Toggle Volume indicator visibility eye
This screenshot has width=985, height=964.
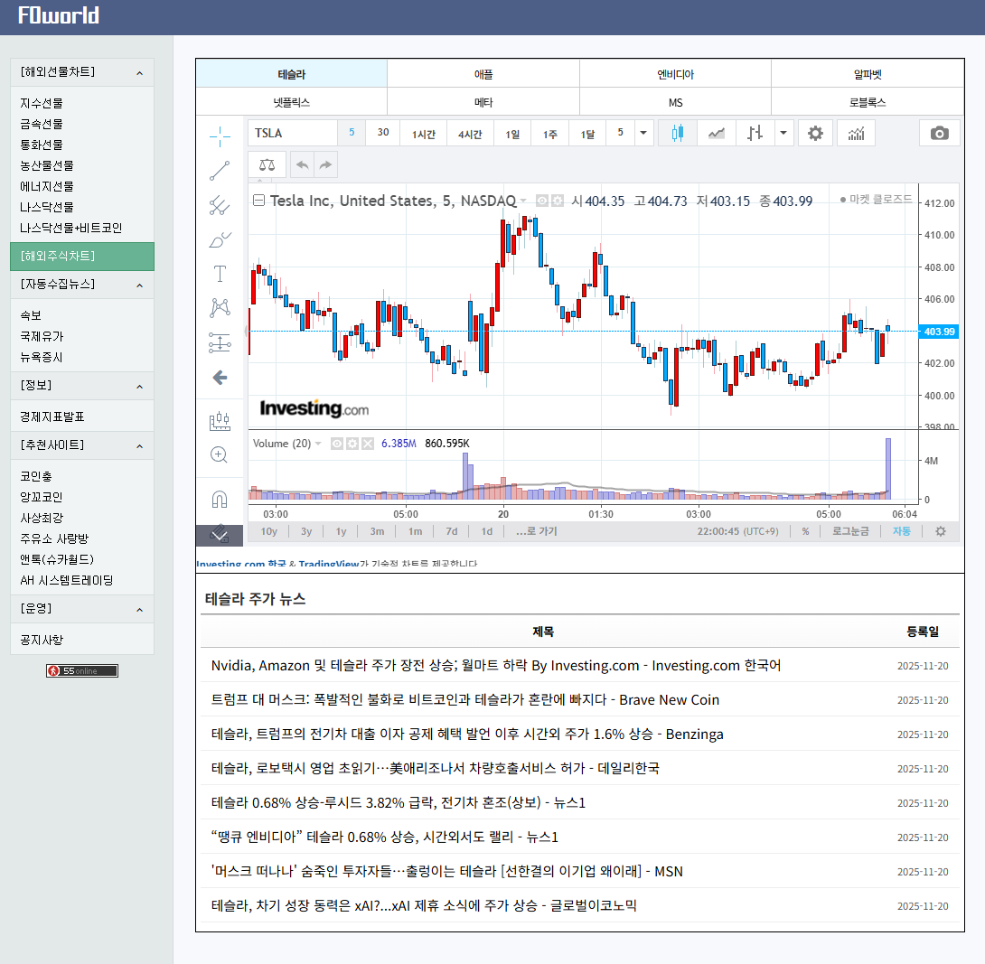click(337, 444)
